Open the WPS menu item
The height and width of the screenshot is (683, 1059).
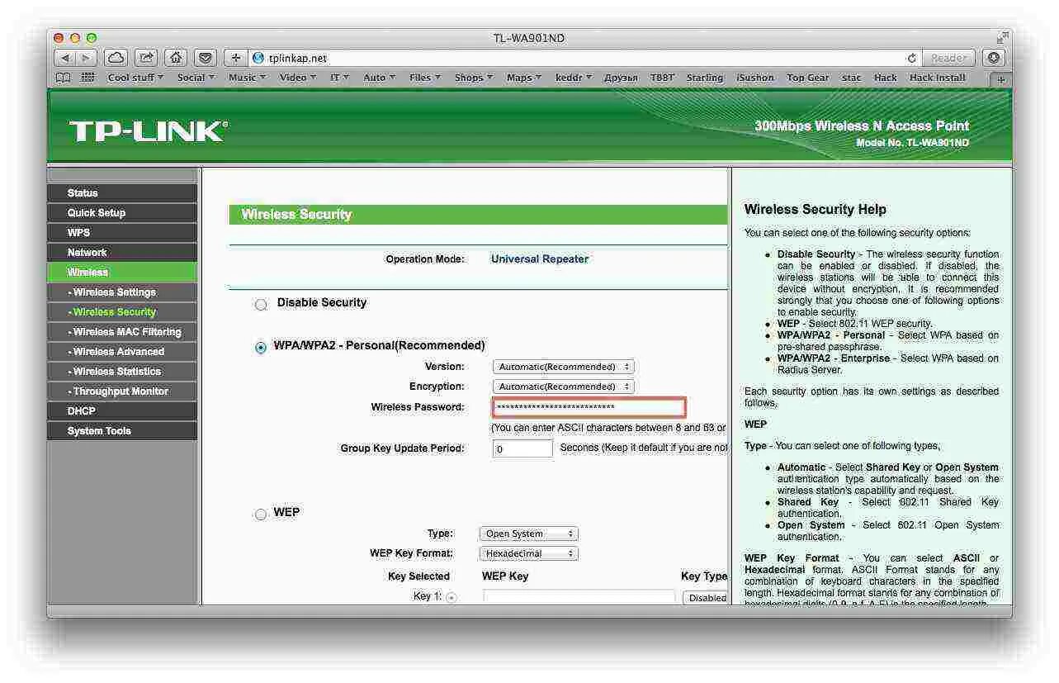[x=122, y=233]
